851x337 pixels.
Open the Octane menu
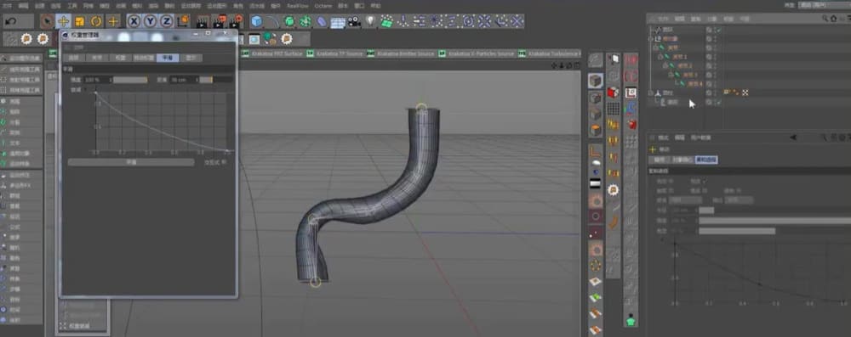323,5
